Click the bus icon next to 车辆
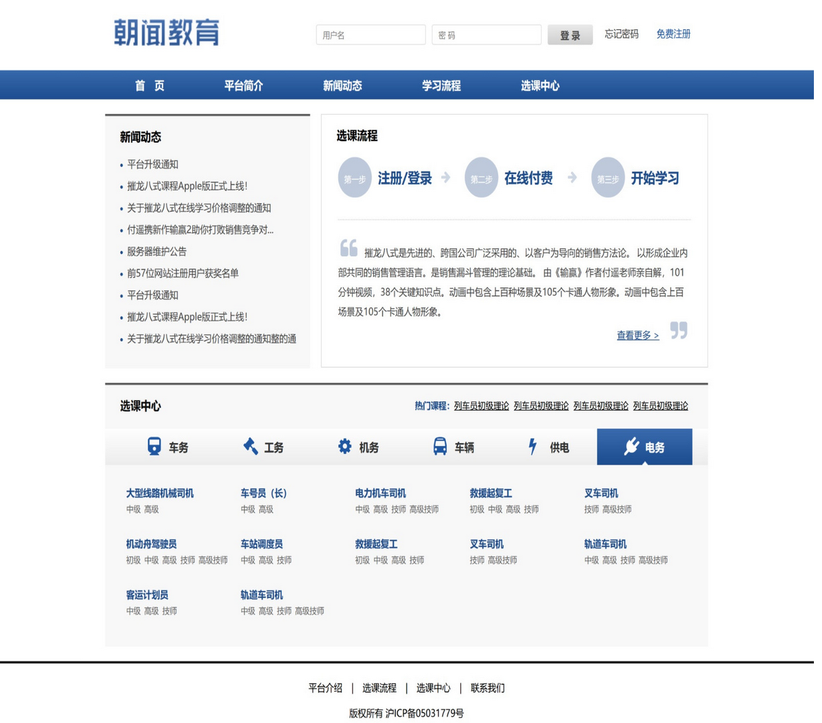The image size is (822, 723). [x=441, y=446]
